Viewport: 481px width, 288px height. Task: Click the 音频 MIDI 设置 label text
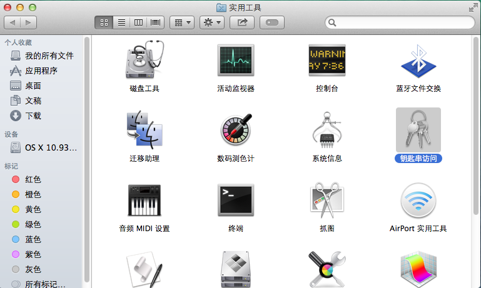click(144, 229)
